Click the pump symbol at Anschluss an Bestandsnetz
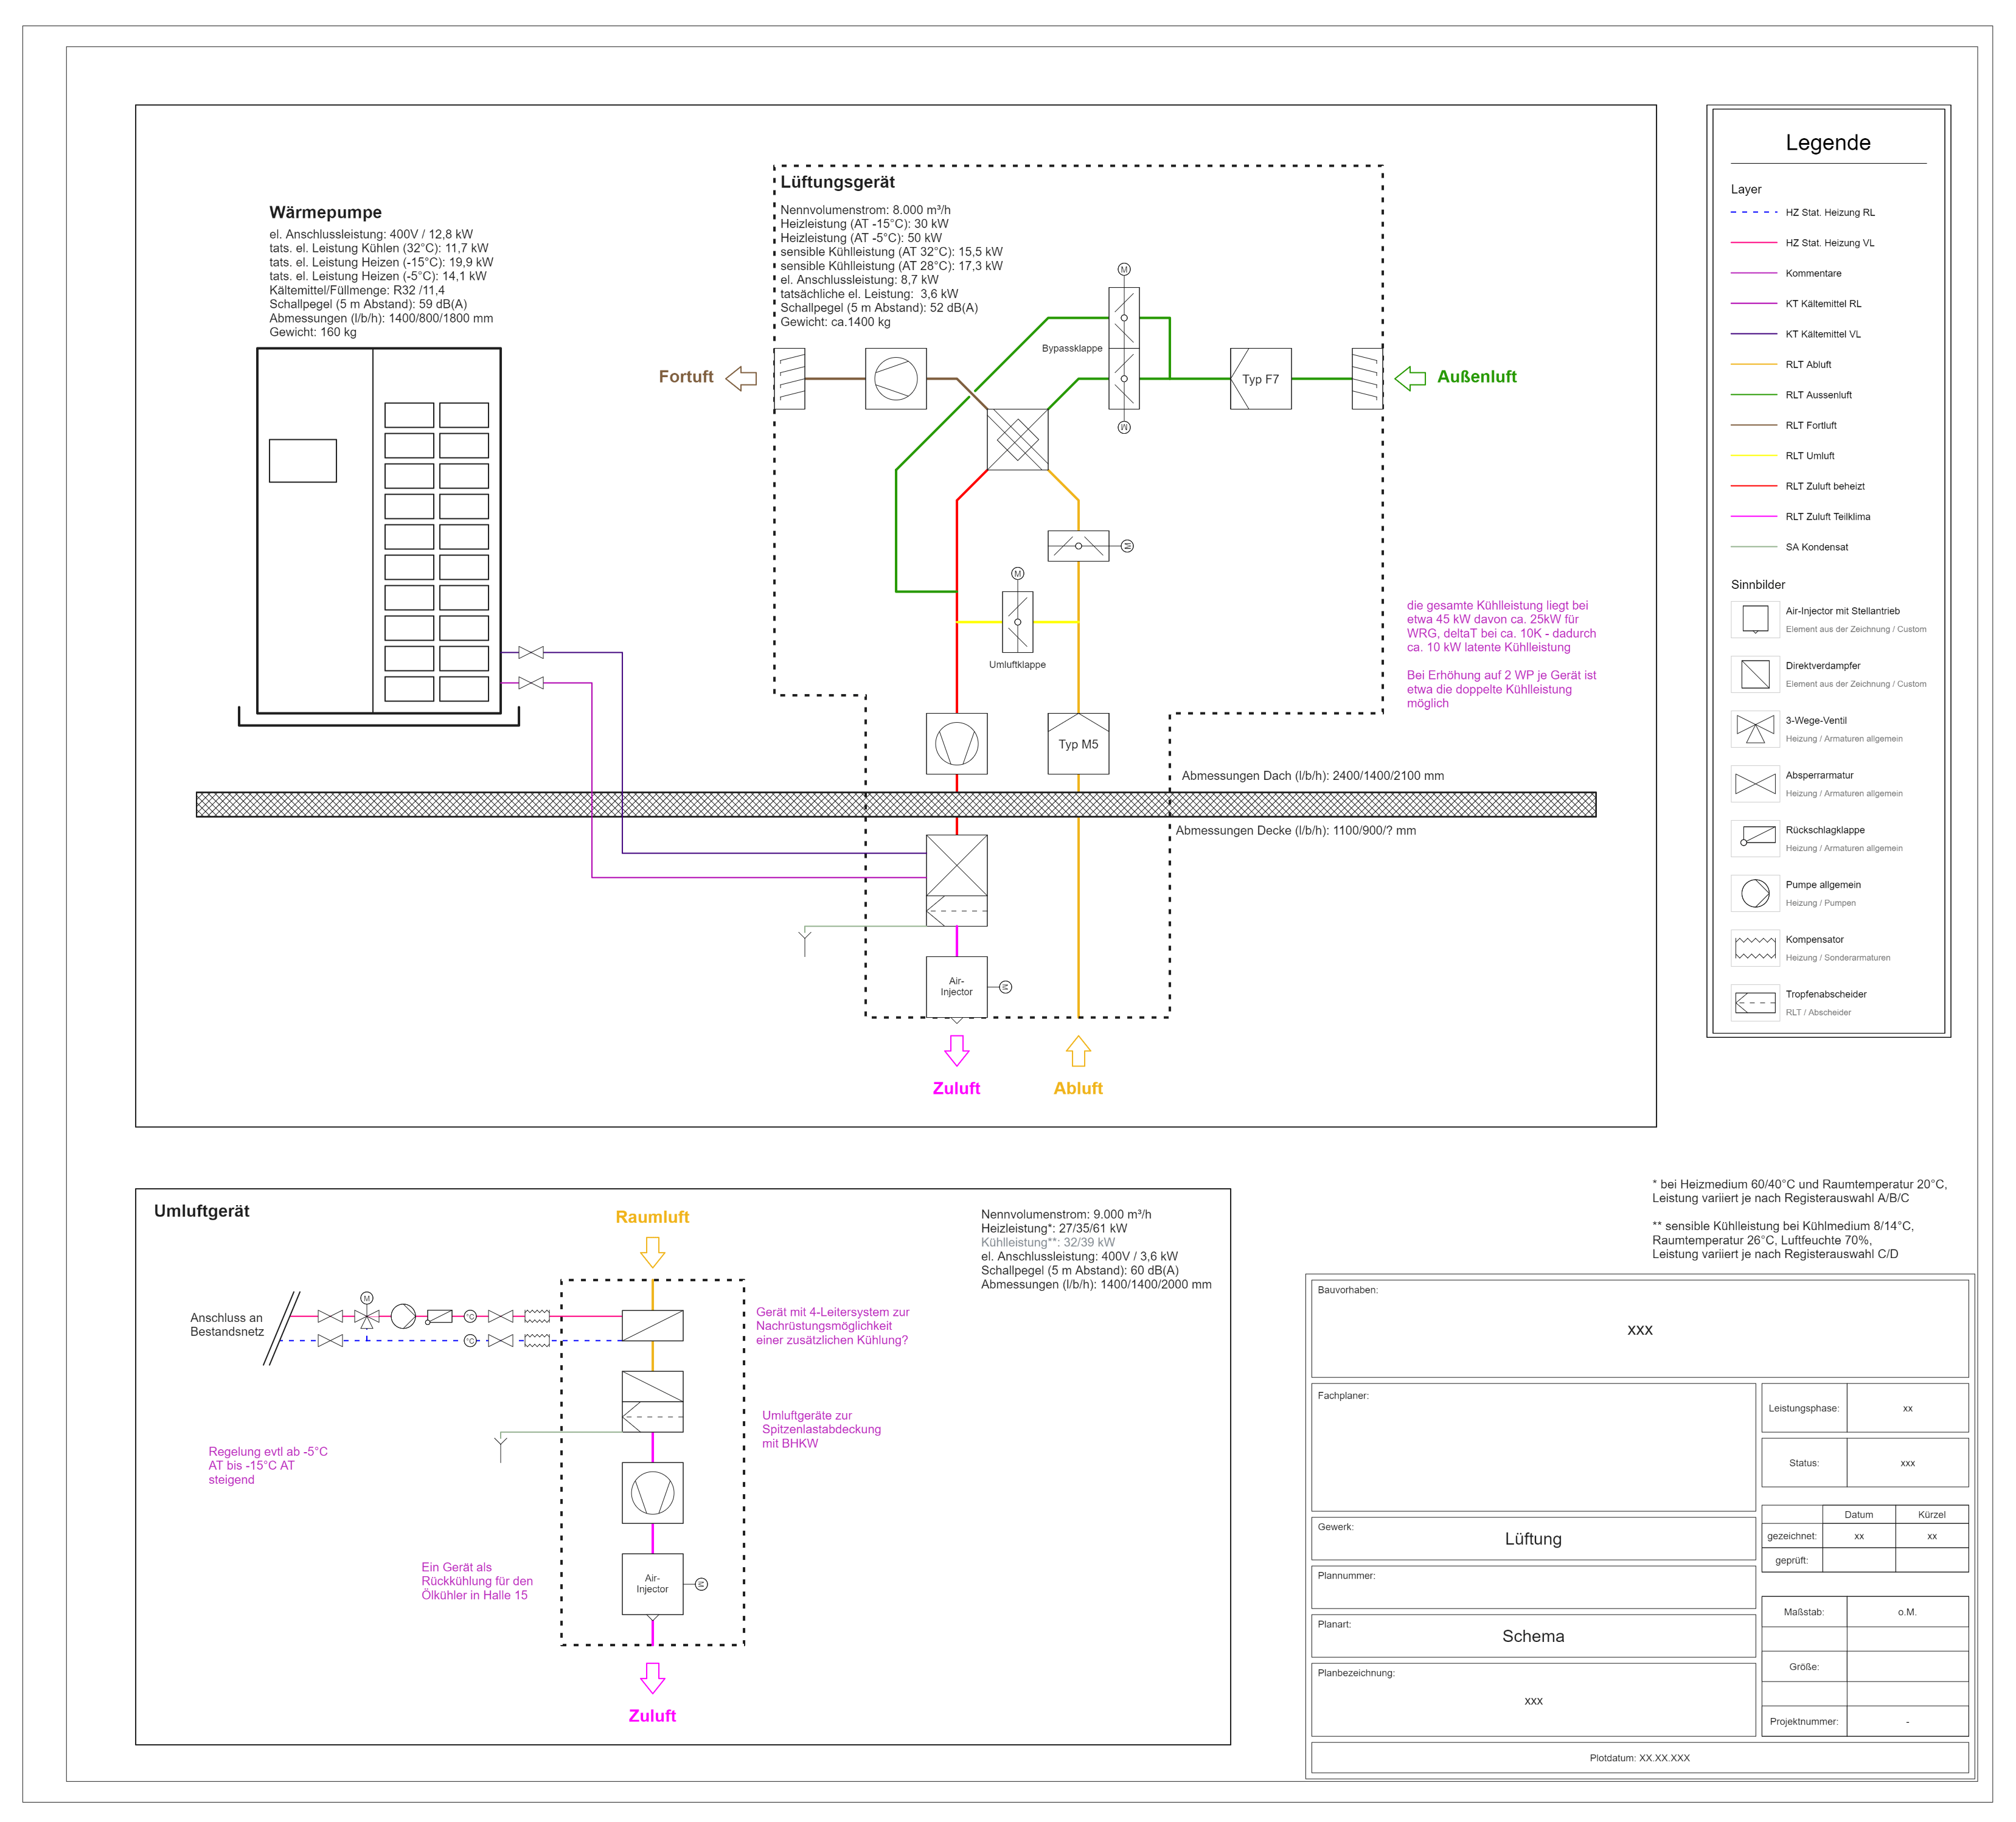 click(403, 1316)
